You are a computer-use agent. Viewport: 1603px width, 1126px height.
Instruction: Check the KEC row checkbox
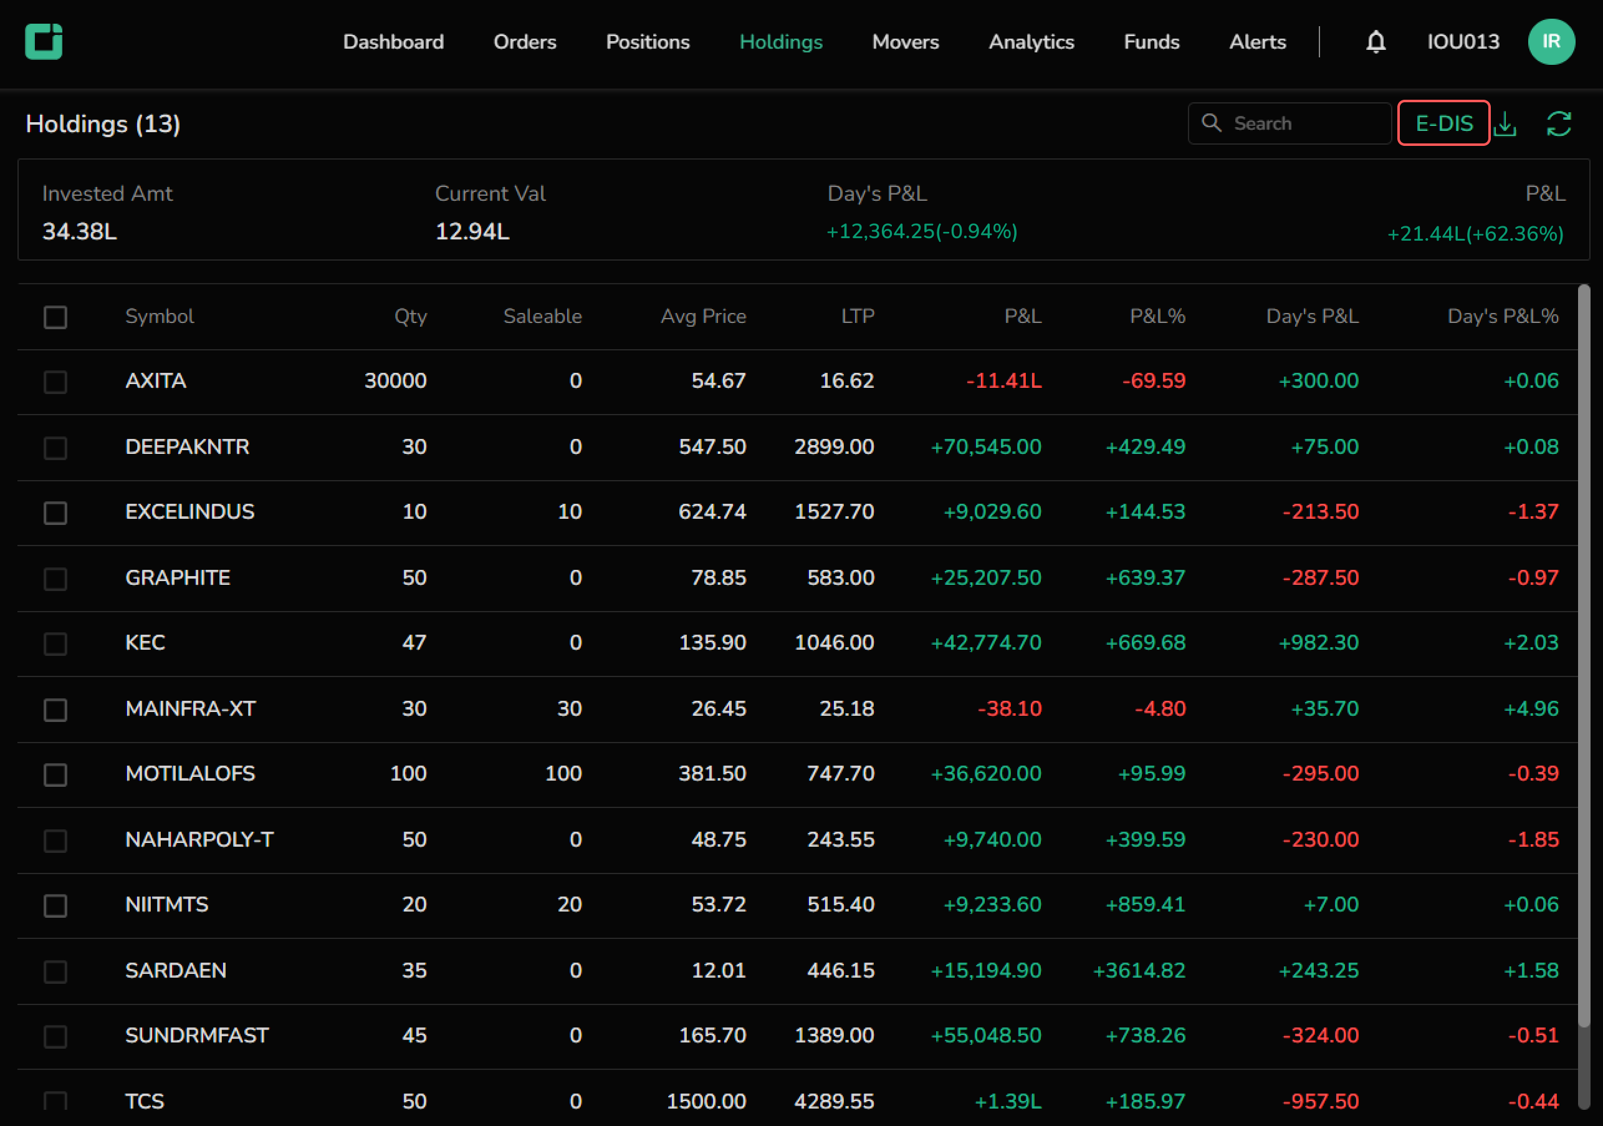click(55, 644)
